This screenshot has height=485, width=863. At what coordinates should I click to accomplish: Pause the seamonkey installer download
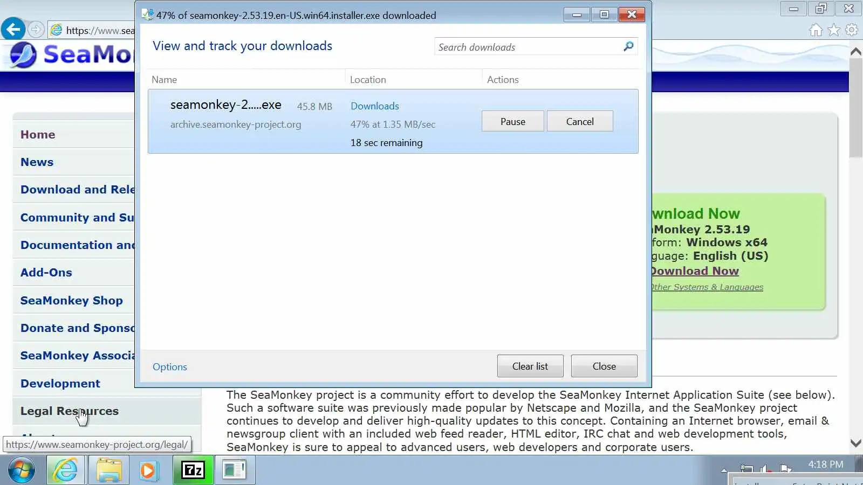(513, 121)
